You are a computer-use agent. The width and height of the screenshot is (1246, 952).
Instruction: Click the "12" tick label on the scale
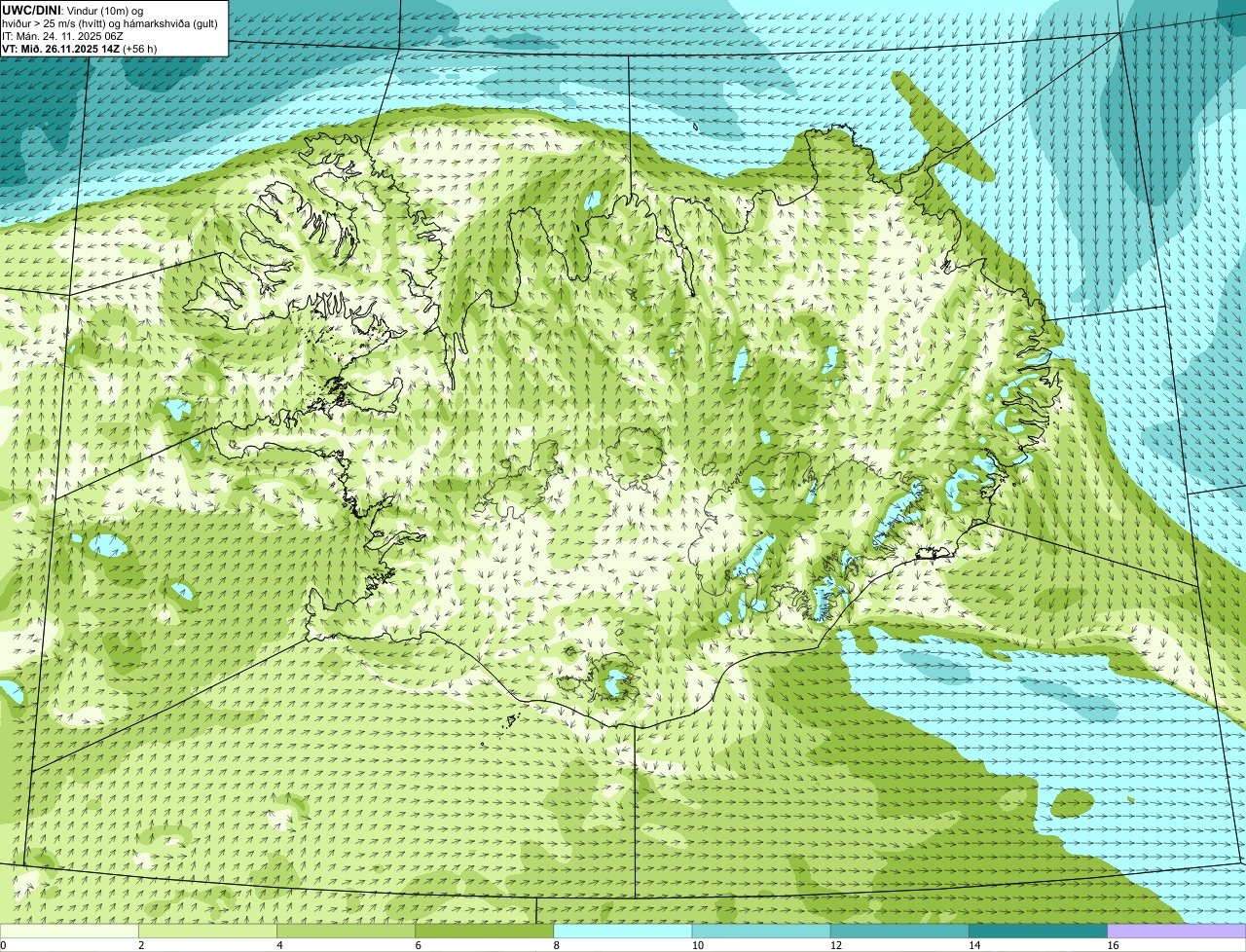835,945
